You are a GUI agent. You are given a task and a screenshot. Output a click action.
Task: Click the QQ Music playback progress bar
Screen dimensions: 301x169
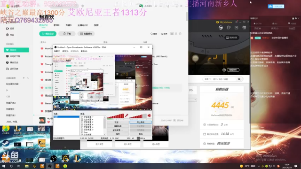point(111,115)
